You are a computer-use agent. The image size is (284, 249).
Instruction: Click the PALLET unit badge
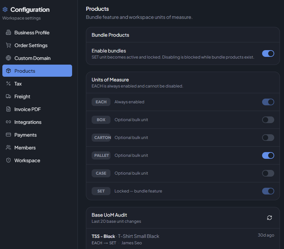point(101,155)
